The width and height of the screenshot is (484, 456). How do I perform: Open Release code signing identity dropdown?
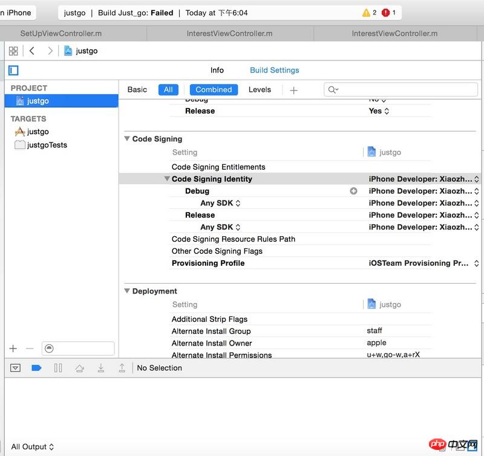click(424, 215)
